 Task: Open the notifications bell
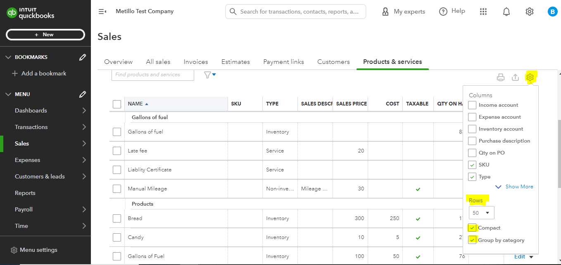tap(506, 12)
